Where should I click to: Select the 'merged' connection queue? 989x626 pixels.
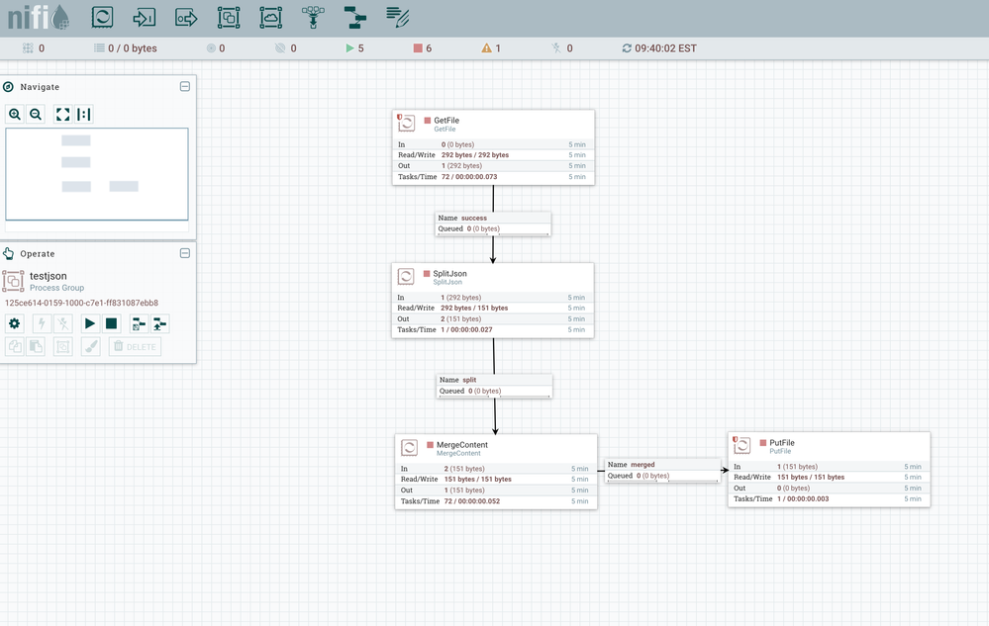(x=662, y=470)
